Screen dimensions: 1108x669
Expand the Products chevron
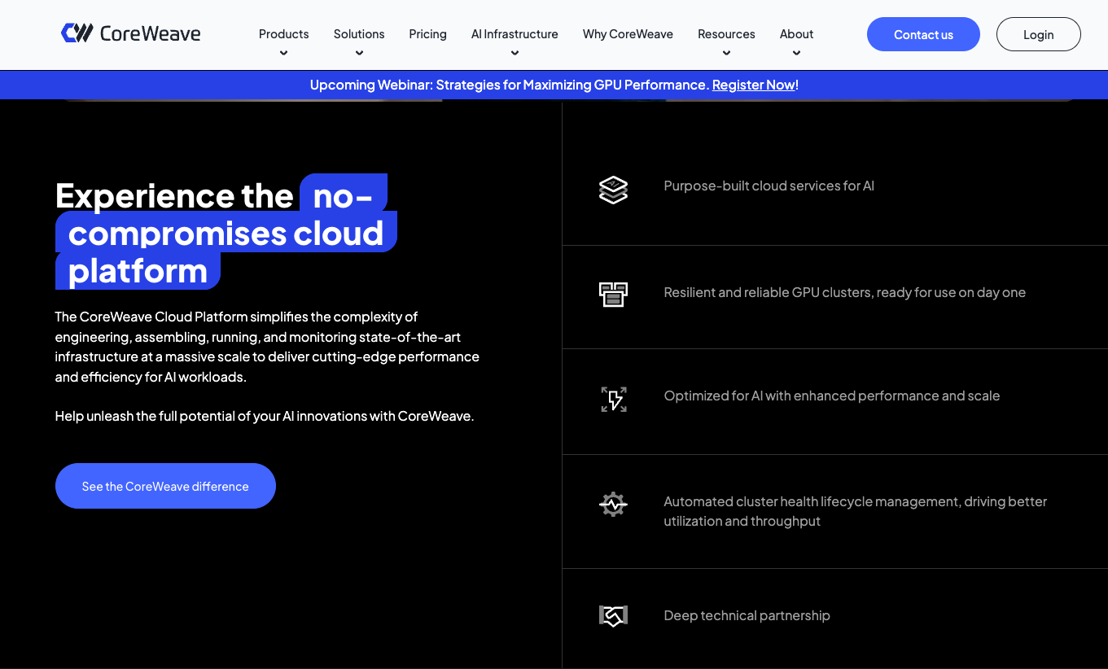tap(283, 53)
